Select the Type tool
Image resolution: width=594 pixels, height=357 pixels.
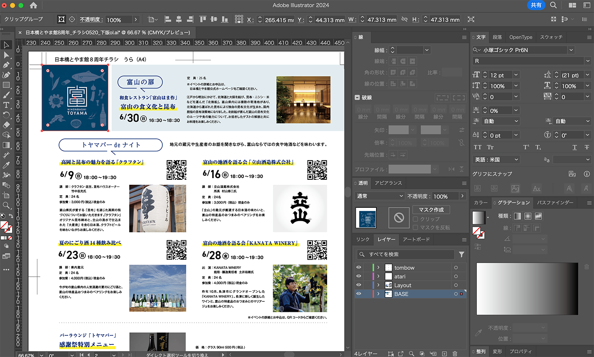(6, 105)
